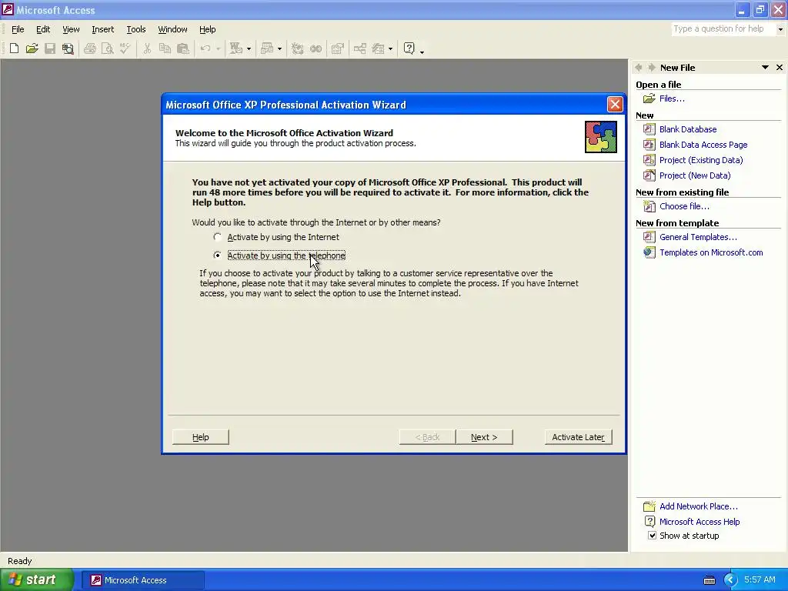
Task: Click the Search toolbar icon
Action: 68,48
